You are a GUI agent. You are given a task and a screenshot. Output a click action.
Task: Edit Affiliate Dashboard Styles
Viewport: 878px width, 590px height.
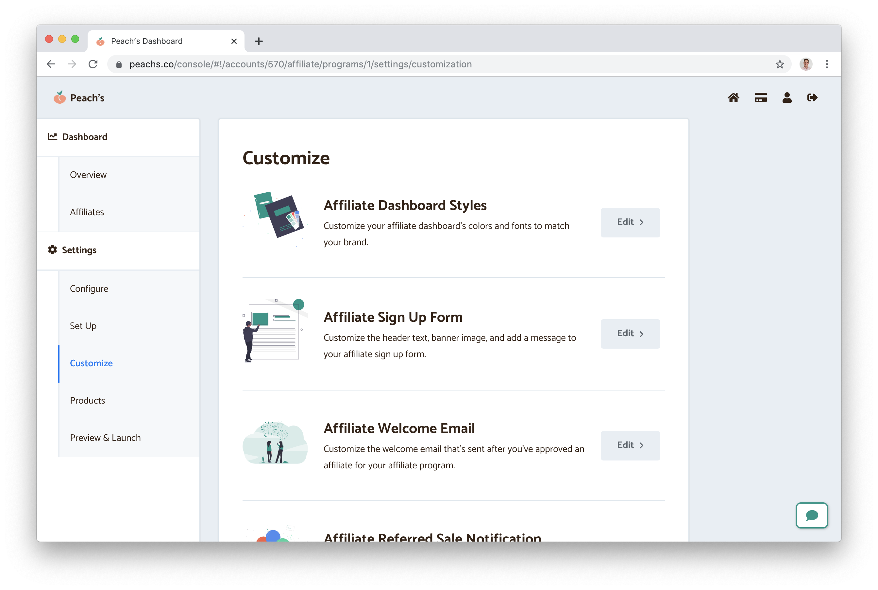(630, 222)
